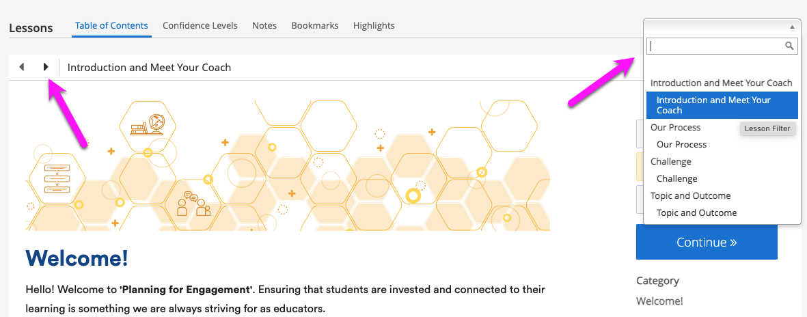807x317 pixels.
Task: Click the Our Process group header
Action: (x=675, y=127)
